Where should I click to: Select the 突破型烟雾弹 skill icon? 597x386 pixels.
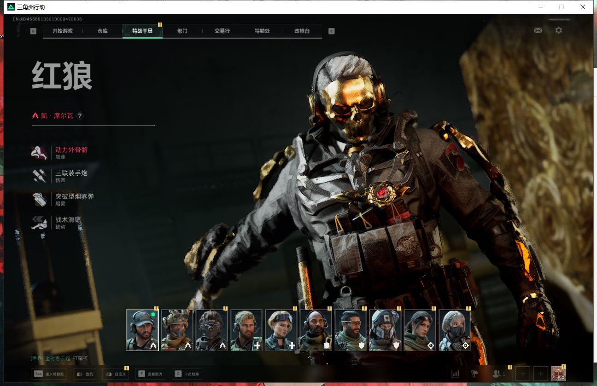(40, 200)
